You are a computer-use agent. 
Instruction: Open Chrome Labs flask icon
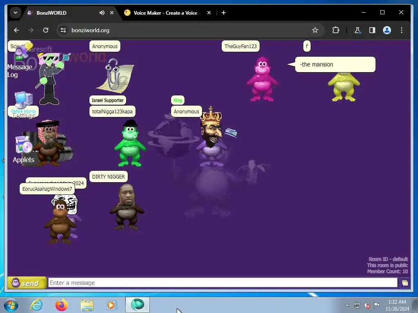[357, 30]
